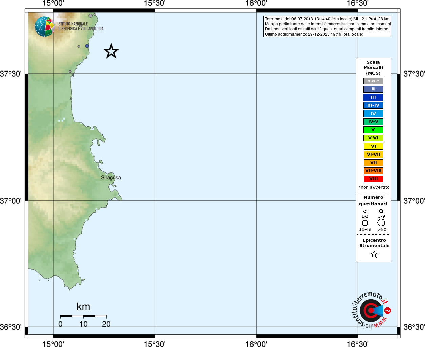This screenshot has width=425, height=347.
Task: Click the 'Terremoto del 06-07-2013' title line
Action: pos(327,19)
